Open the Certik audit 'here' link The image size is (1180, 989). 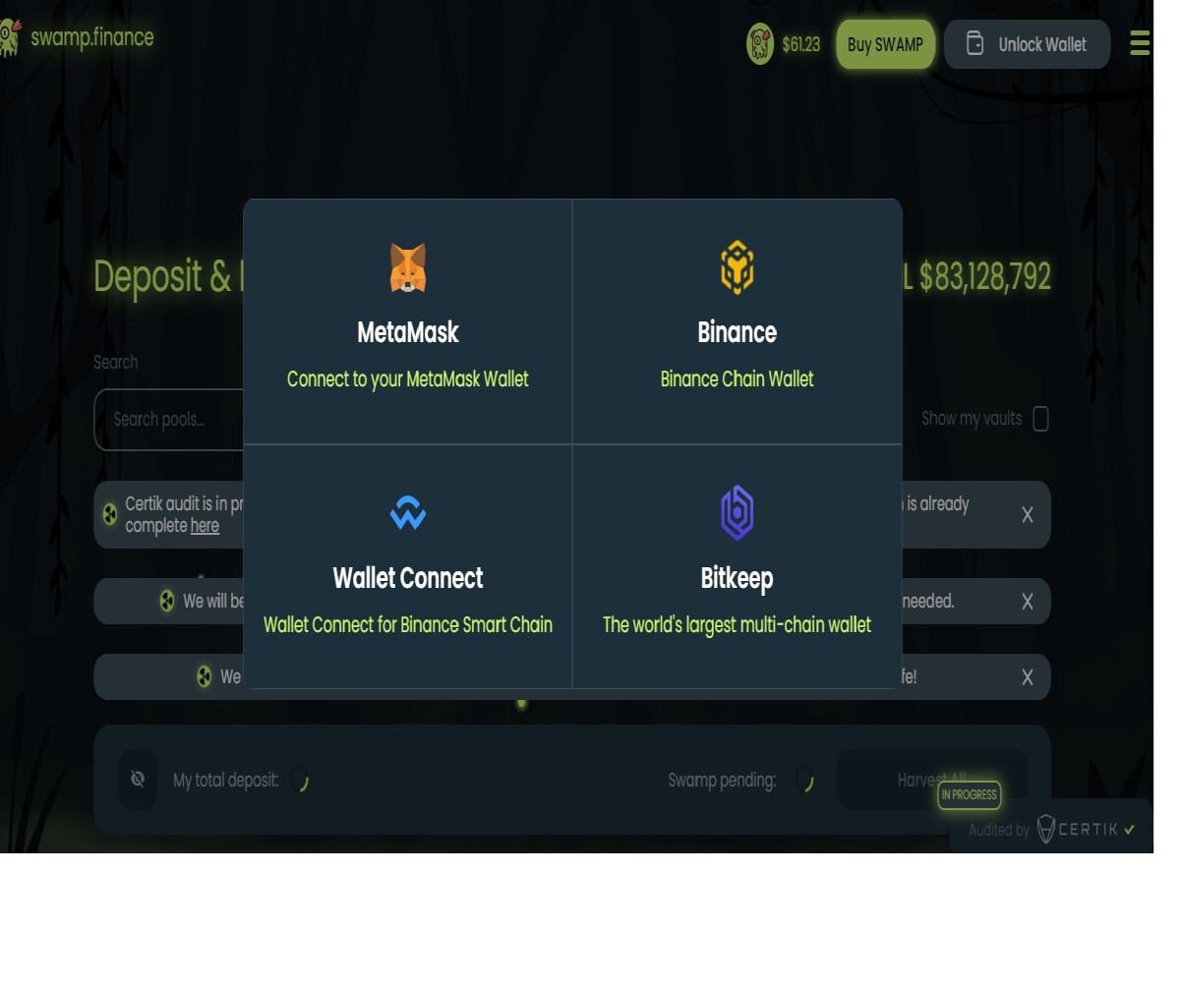205,526
